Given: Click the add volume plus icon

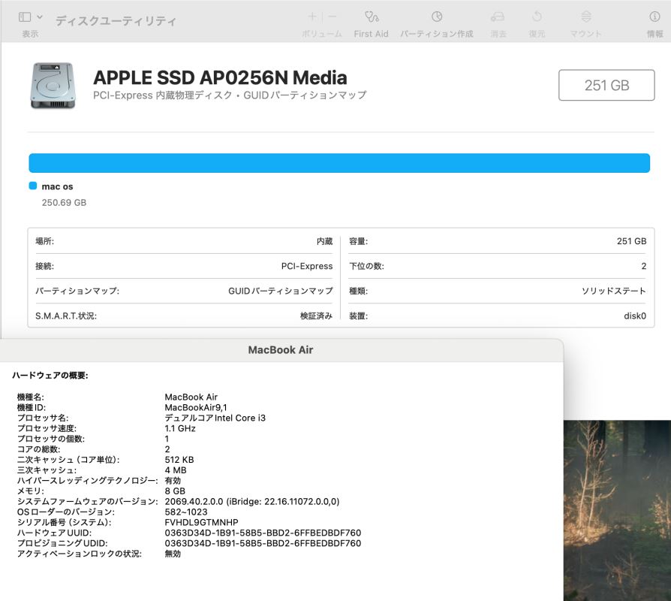Looking at the screenshot, I should coord(313,17).
